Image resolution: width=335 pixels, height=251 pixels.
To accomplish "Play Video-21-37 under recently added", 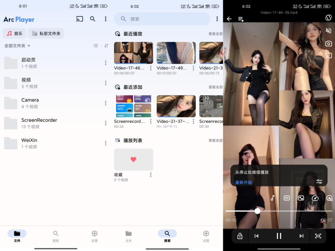I will (x=176, y=106).
